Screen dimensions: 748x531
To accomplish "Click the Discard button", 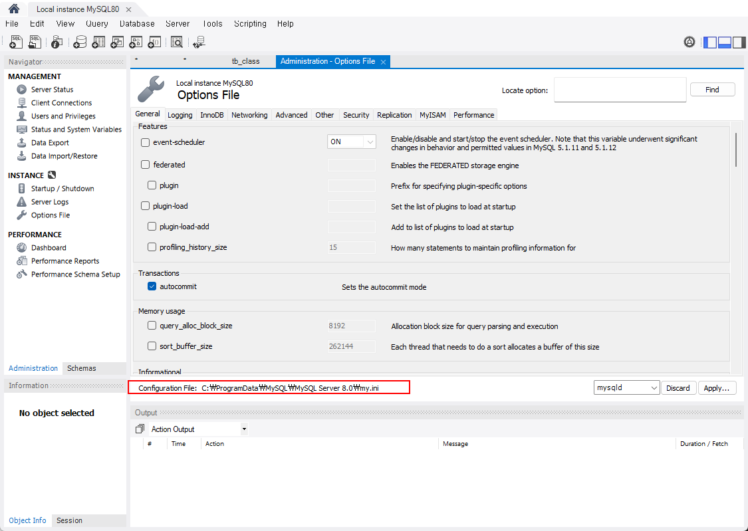I will coord(678,388).
